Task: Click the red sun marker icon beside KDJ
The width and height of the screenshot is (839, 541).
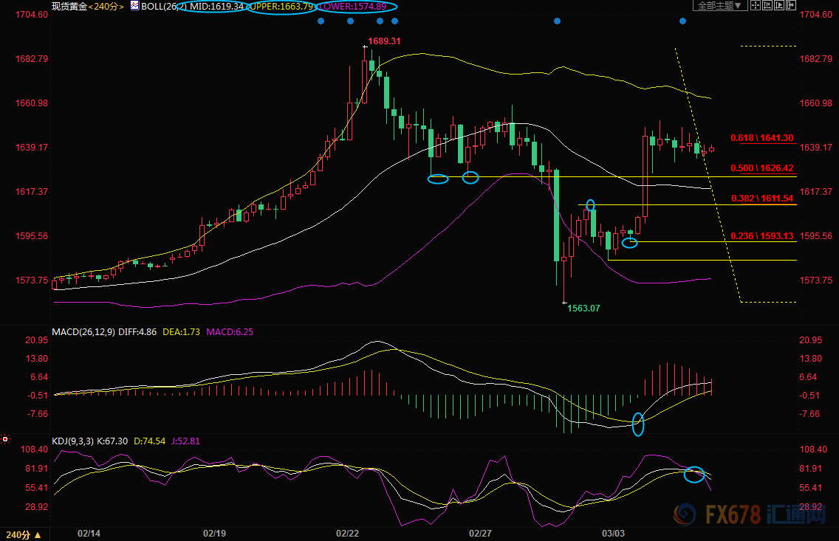Action: pos(5,440)
